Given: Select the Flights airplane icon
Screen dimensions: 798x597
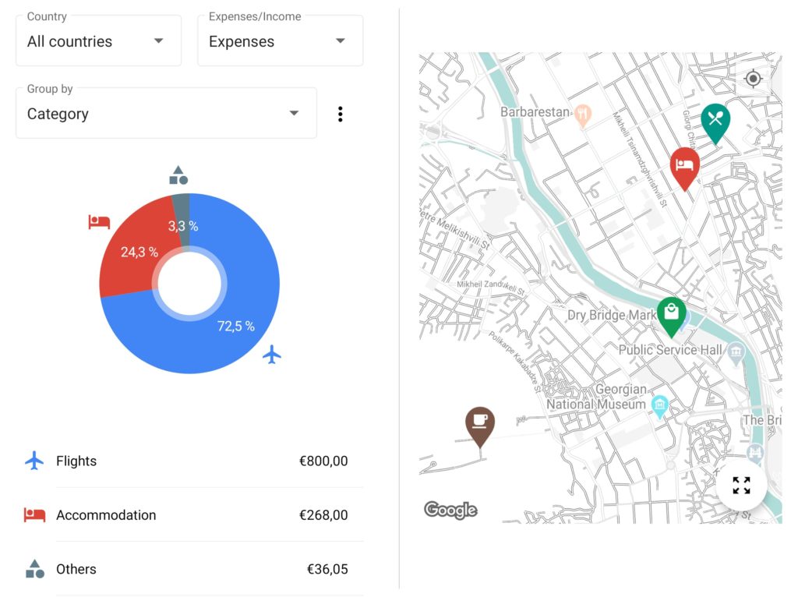Looking at the screenshot, I should coord(34,461).
